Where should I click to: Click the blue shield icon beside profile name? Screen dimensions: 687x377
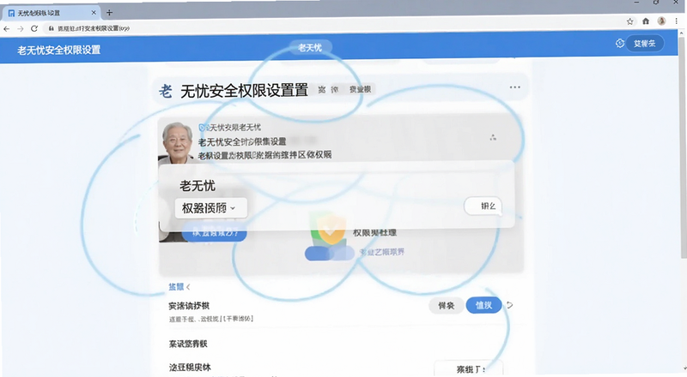click(202, 128)
